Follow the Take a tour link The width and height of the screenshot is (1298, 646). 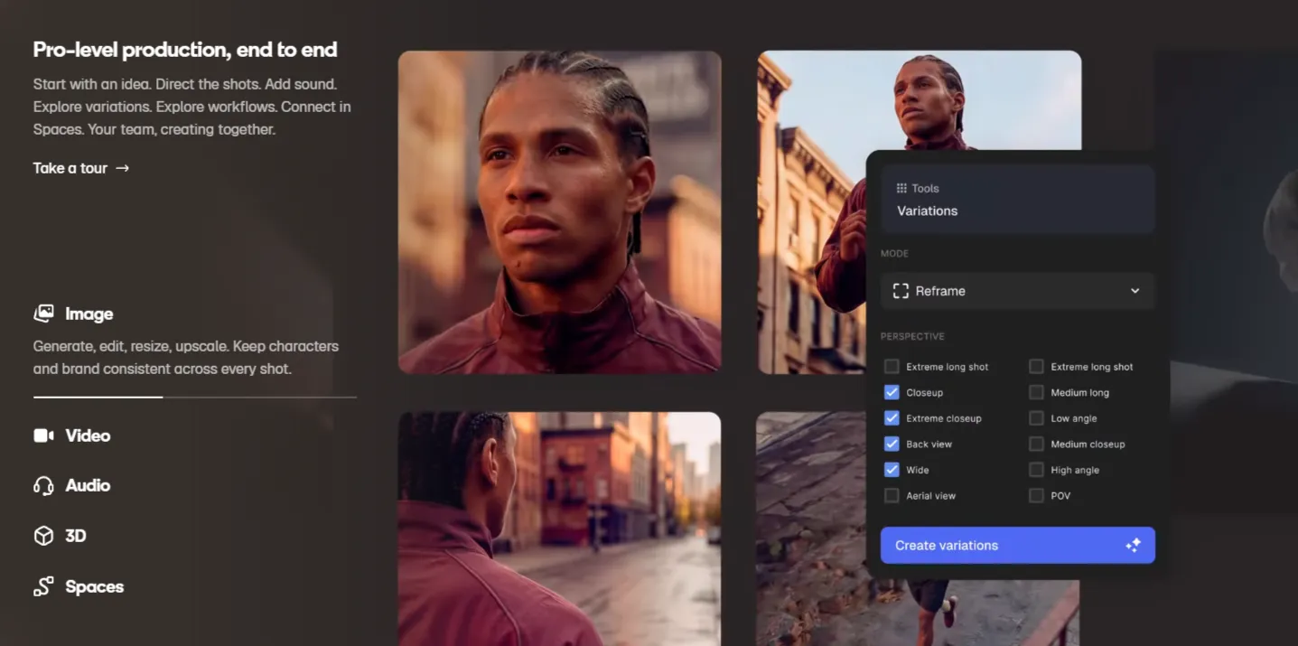81,168
